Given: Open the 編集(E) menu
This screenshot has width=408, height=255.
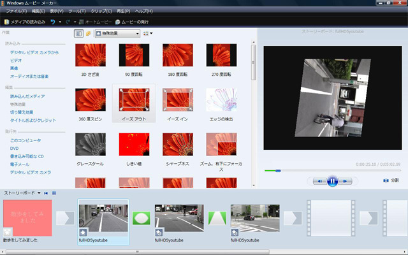Looking at the screenshot, I should 38,11.
